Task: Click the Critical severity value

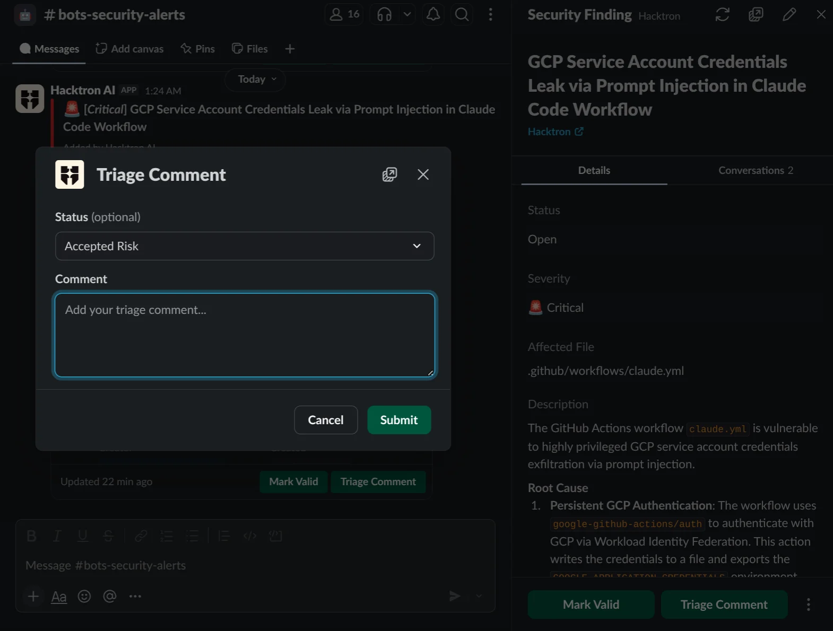Action: 556,308
